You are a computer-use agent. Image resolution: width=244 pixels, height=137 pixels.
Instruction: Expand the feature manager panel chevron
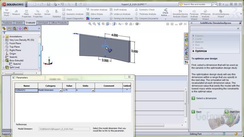tap(39, 29)
